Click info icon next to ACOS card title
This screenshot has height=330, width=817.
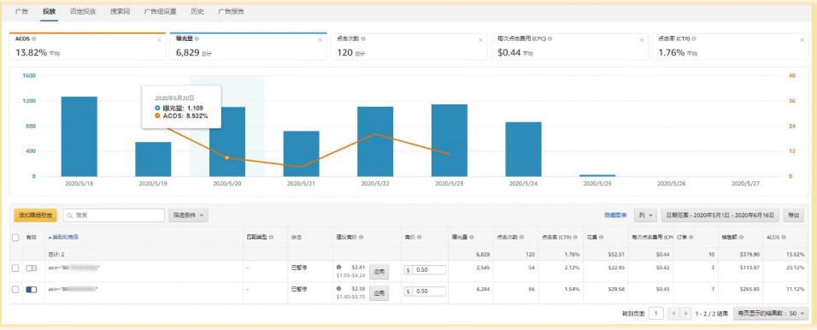click(x=34, y=38)
